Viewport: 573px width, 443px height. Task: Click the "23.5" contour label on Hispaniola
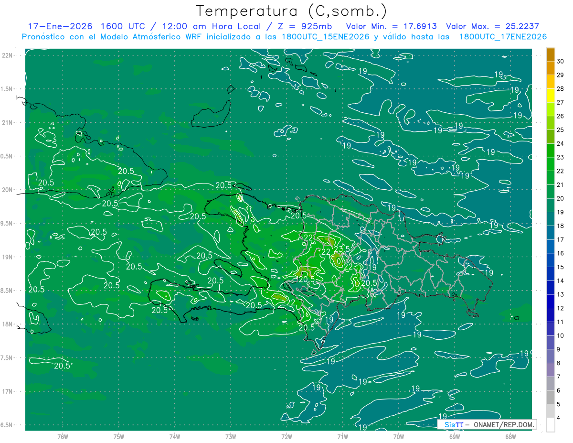(341, 249)
